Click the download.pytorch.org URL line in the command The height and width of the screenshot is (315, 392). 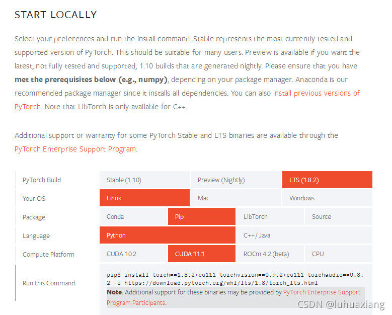(x=221, y=283)
